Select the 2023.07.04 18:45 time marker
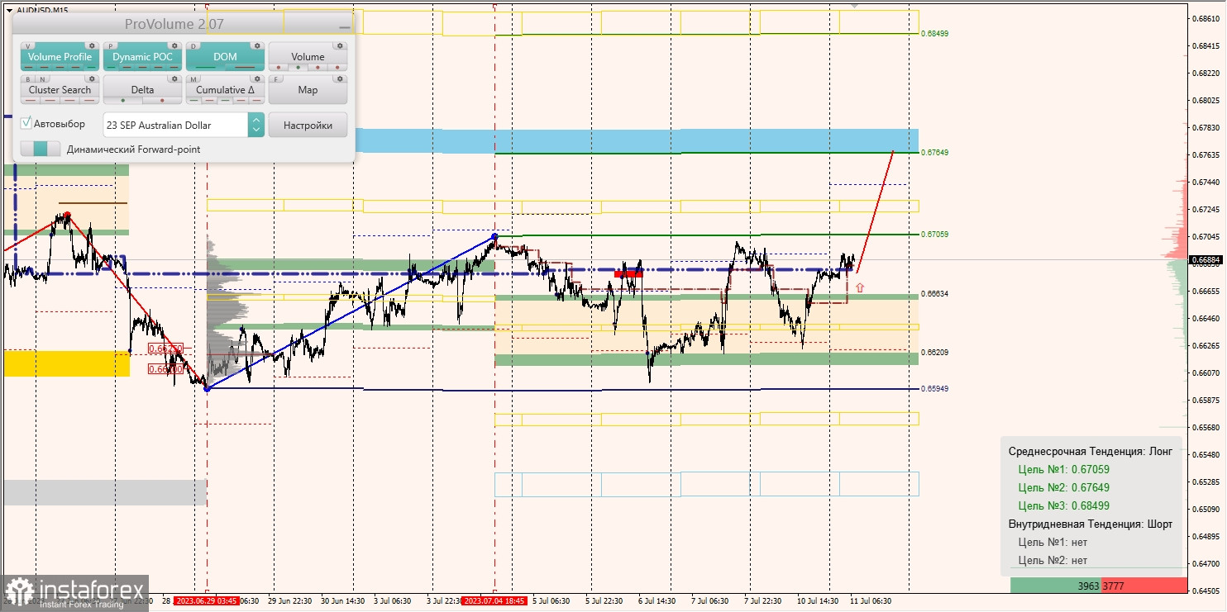This screenshot has width=1227, height=612. (x=494, y=601)
